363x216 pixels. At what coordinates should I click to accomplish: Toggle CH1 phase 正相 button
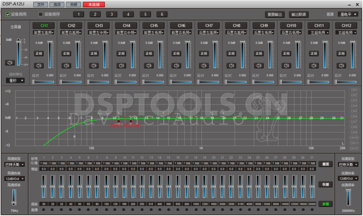(x=39, y=53)
